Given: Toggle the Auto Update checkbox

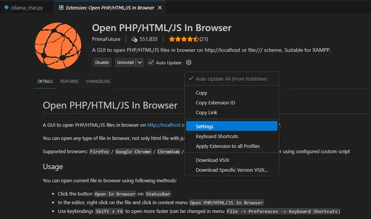Looking at the screenshot, I should pos(151,63).
